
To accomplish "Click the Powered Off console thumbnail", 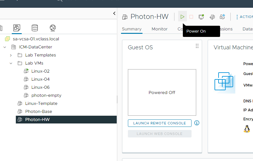I will (162, 92).
